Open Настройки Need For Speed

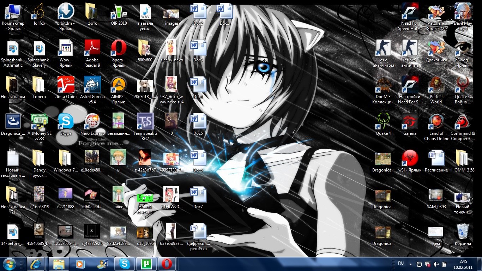click(x=410, y=85)
